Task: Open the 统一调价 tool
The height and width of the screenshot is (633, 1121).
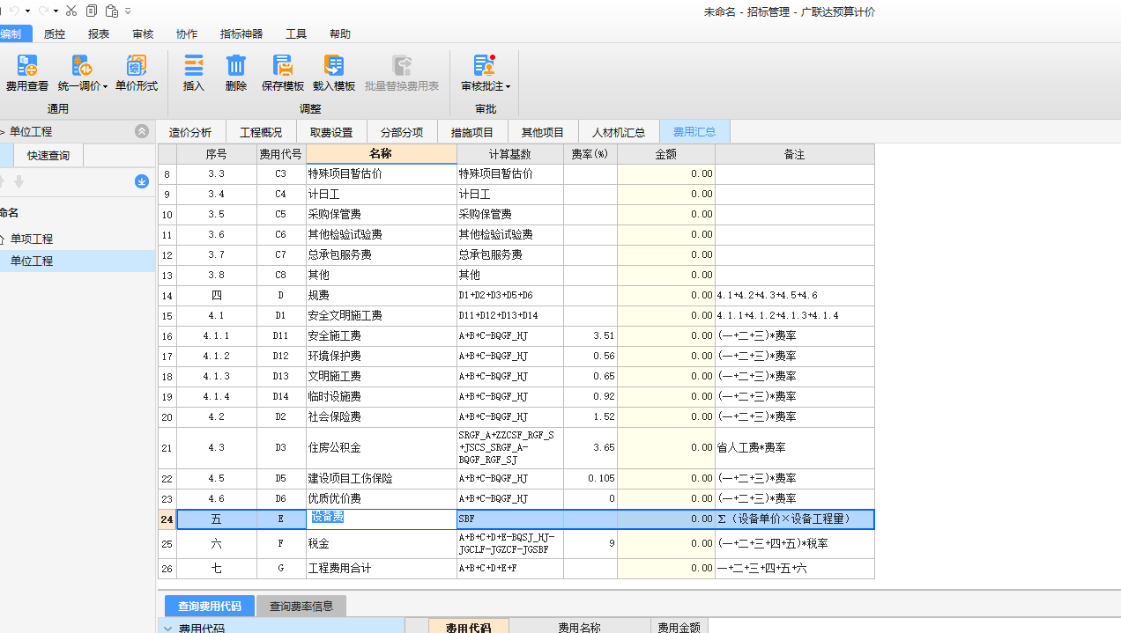Action: click(82, 73)
